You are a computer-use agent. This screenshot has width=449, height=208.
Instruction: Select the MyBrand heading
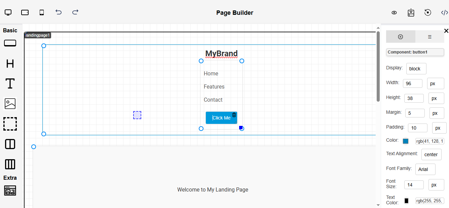pos(221,54)
